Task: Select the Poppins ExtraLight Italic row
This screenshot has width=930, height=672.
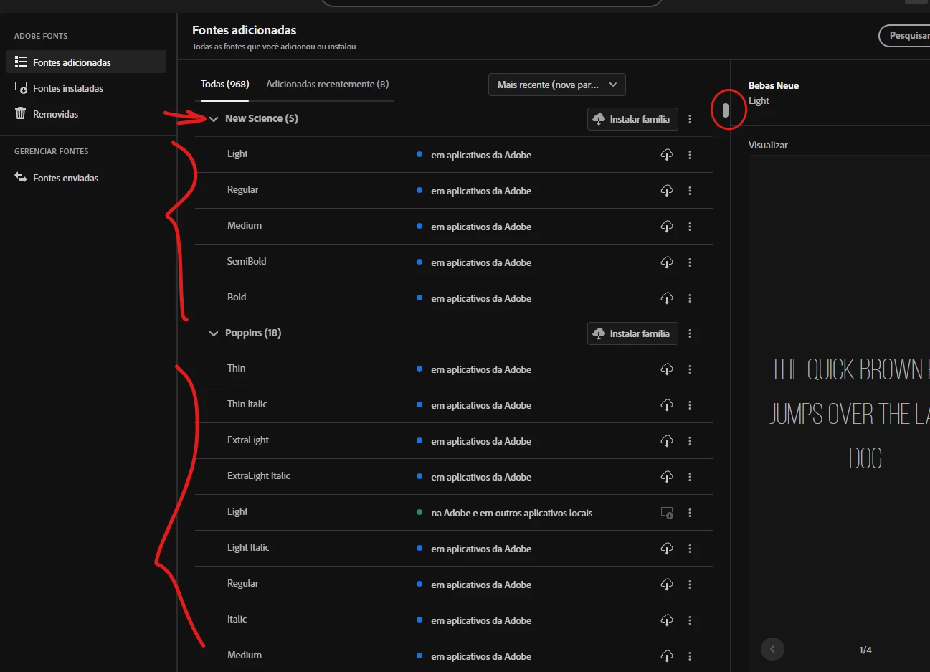Action: coord(454,477)
